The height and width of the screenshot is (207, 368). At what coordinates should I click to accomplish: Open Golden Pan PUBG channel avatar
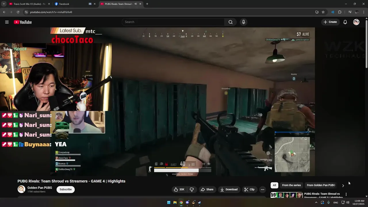point(21,189)
